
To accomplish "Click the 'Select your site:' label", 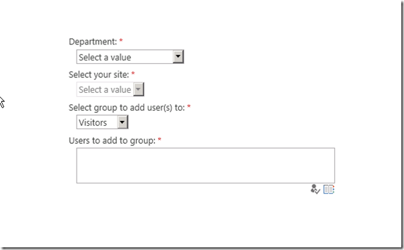I will (99, 75).
